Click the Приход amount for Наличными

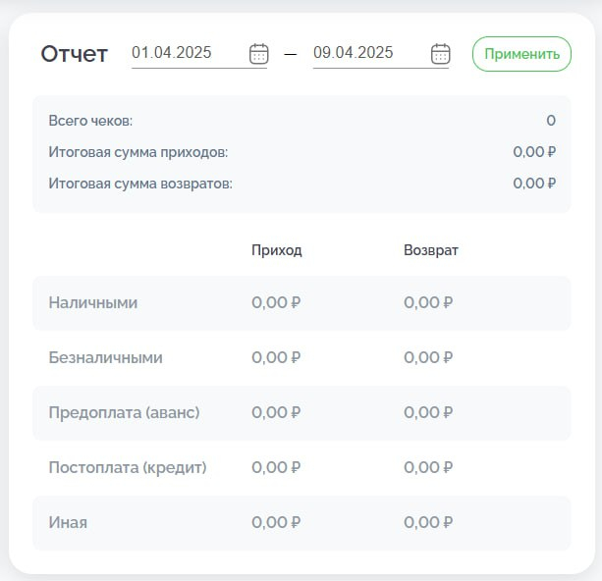pyautogui.click(x=276, y=303)
